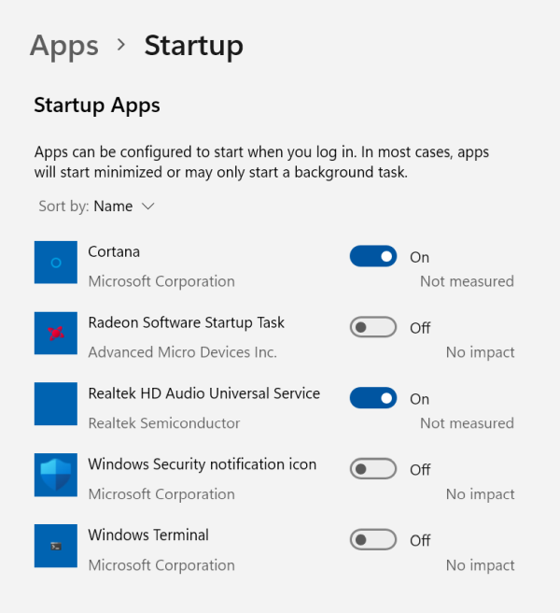Click the Windows Terminal app icon
This screenshot has width=560, height=613.
pos(56,547)
